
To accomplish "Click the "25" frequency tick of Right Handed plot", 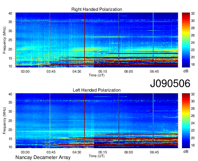I will [x=10, y=40].
